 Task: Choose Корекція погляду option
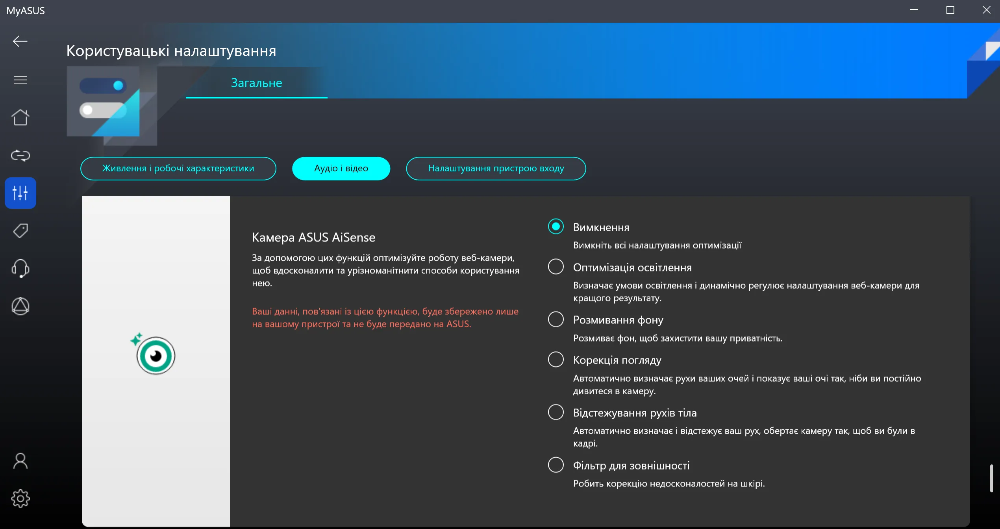tap(556, 359)
